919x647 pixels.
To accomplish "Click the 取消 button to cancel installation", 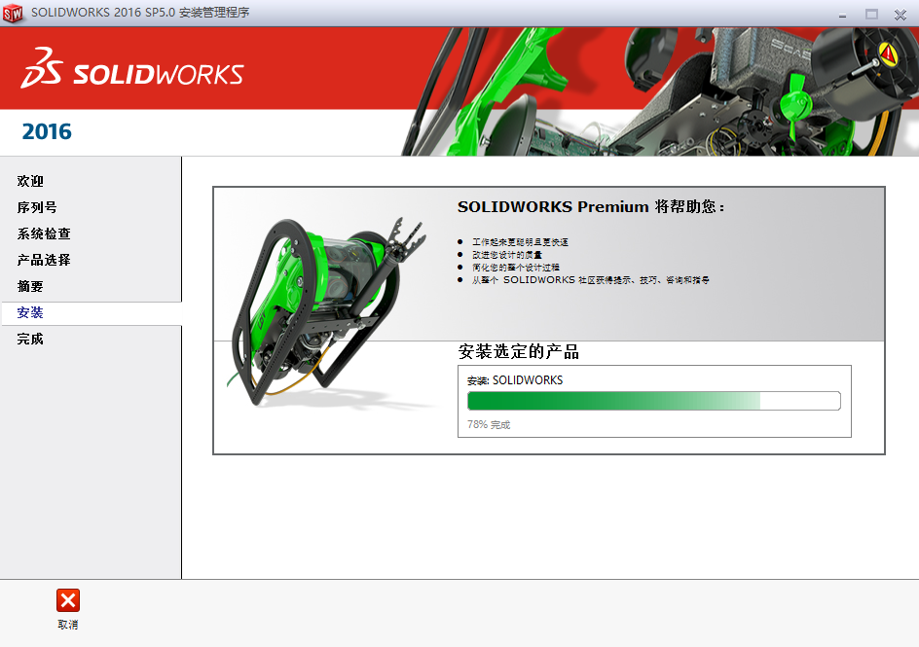I will click(x=66, y=626).
